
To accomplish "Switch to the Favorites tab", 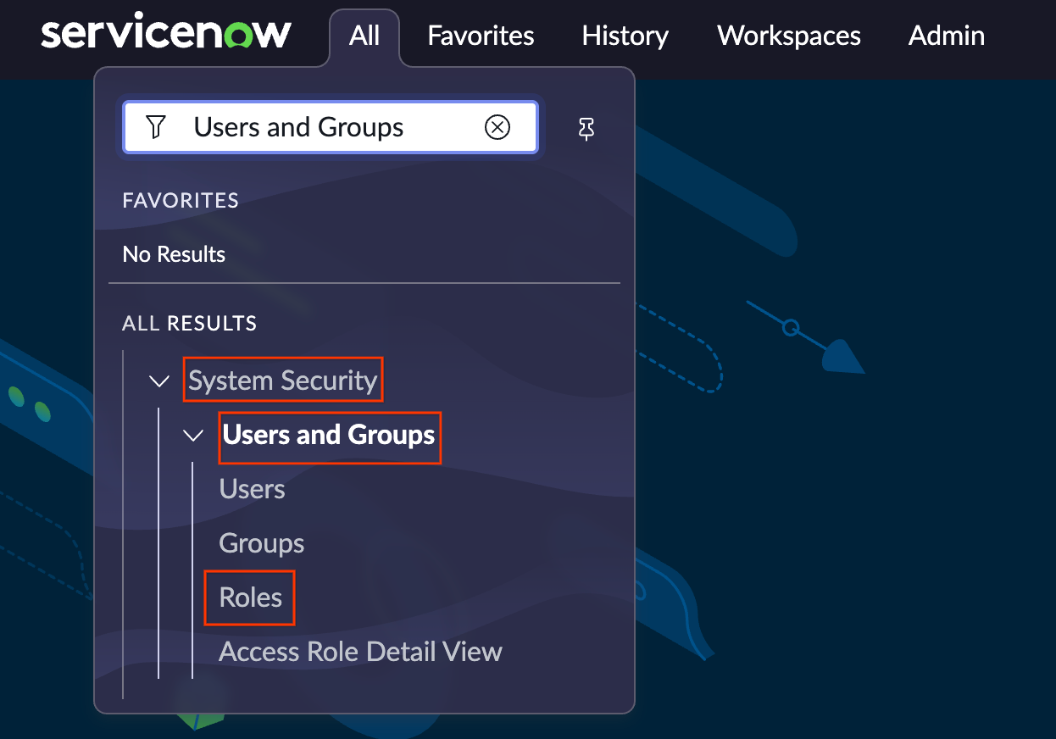I will coord(481,36).
